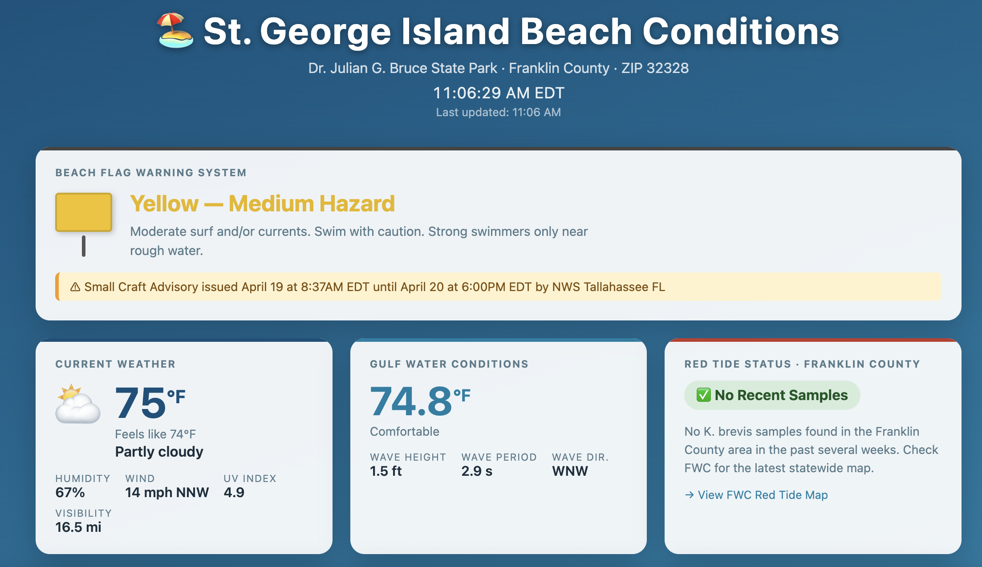Click the Wave Height 1.5 ft value
The width and height of the screenshot is (982, 567).
tap(386, 471)
